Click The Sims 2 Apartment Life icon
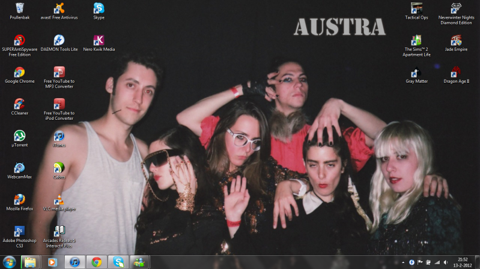This screenshot has height=269, width=480. pos(416,41)
